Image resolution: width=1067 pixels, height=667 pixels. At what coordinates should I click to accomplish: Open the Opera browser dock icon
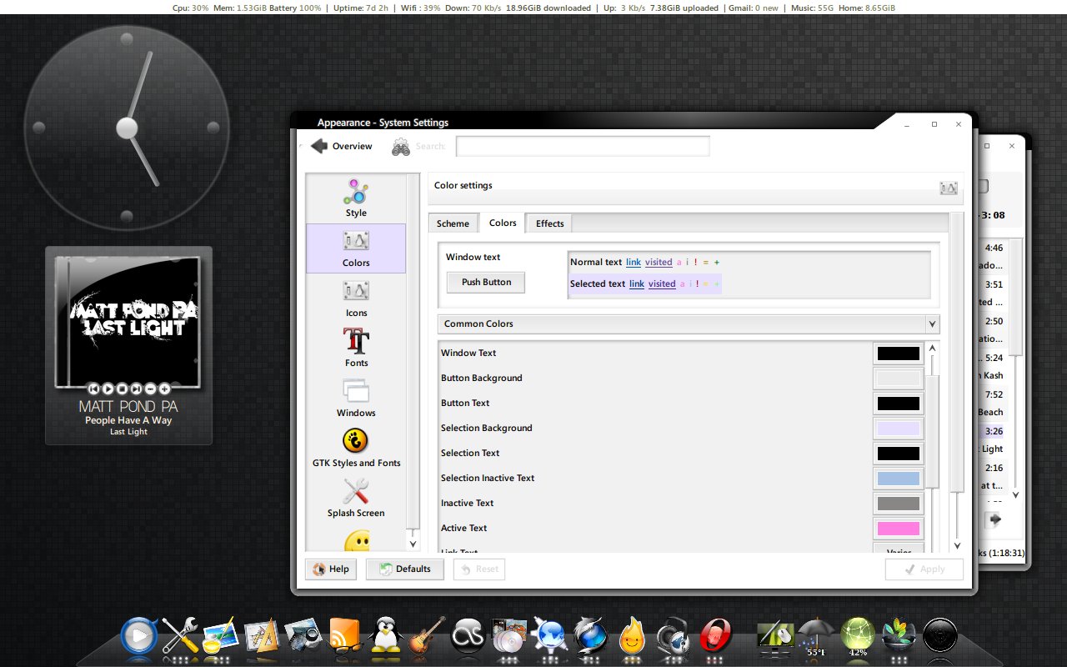[x=716, y=636]
